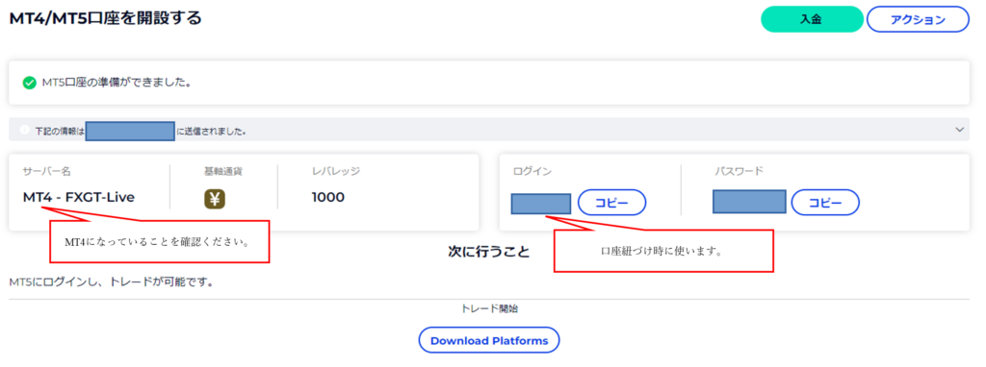Image resolution: width=986 pixels, height=367 pixels.
Task: Click the green 入金 deposit button
Action: 812,19
